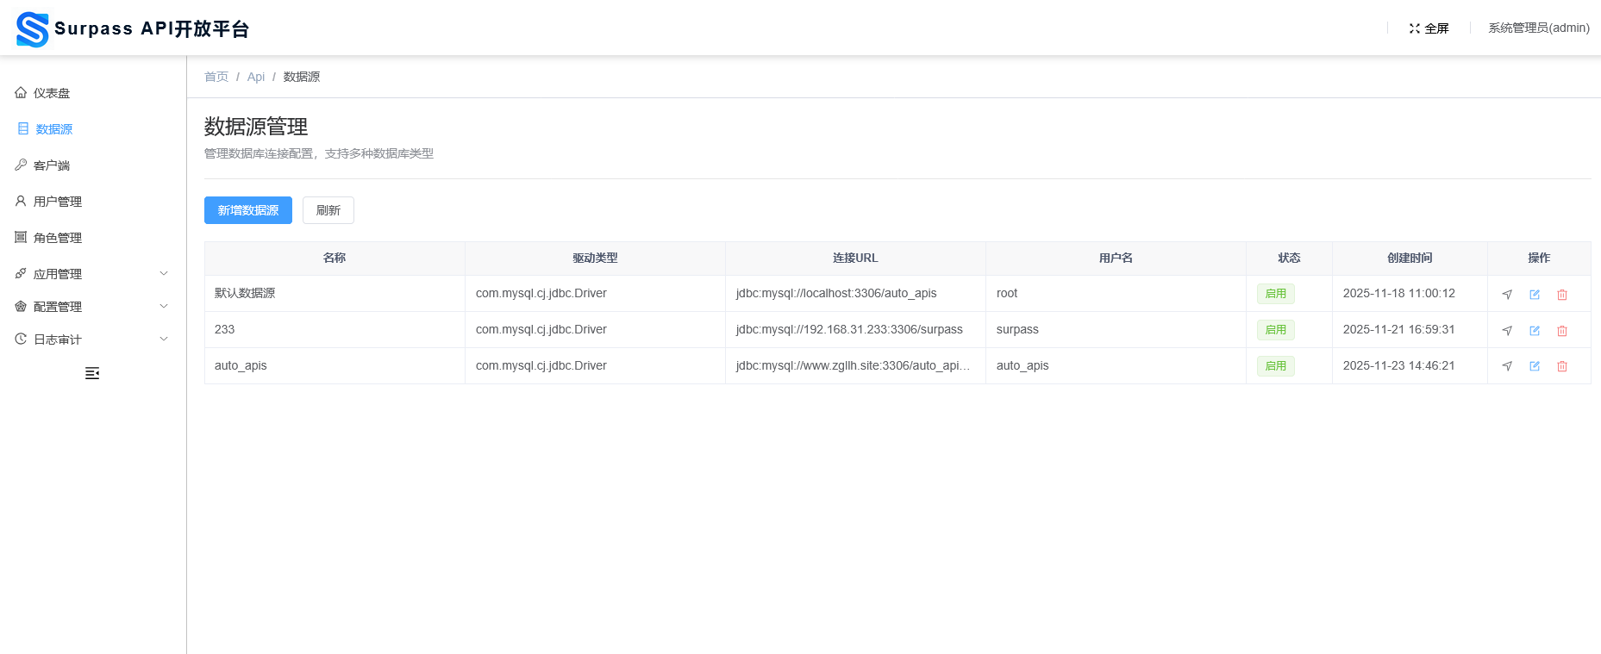Click the 连接URL column header
The height and width of the screenshot is (654, 1601).
tap(855, 258)
